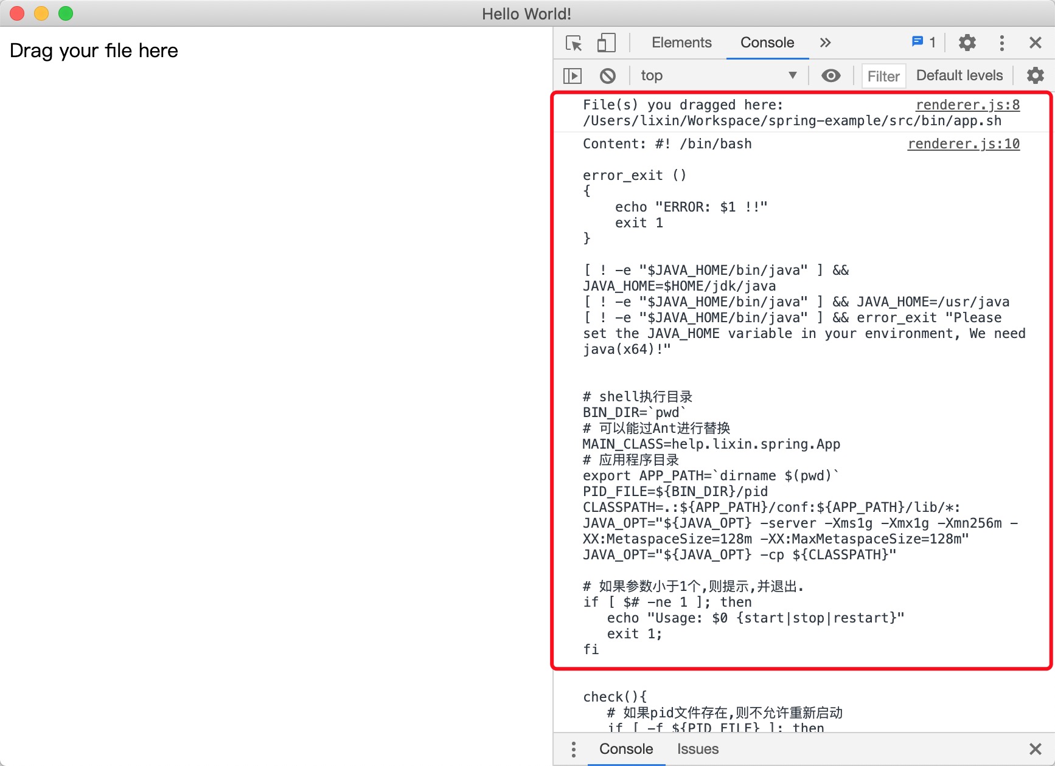
Task: Select the Console tab in bottom drawer
Action: [626, 749]
